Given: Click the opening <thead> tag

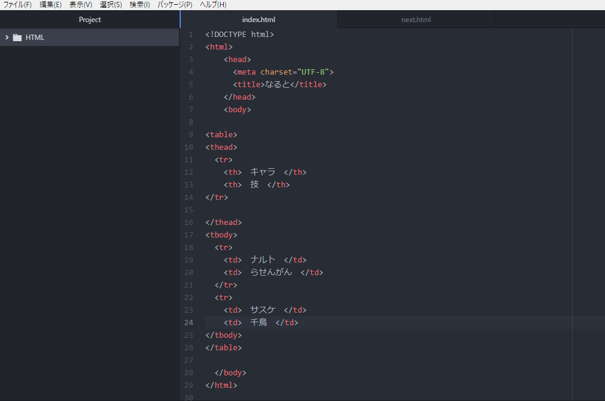Looking at the screenshot, I should (x=221, y=147).
